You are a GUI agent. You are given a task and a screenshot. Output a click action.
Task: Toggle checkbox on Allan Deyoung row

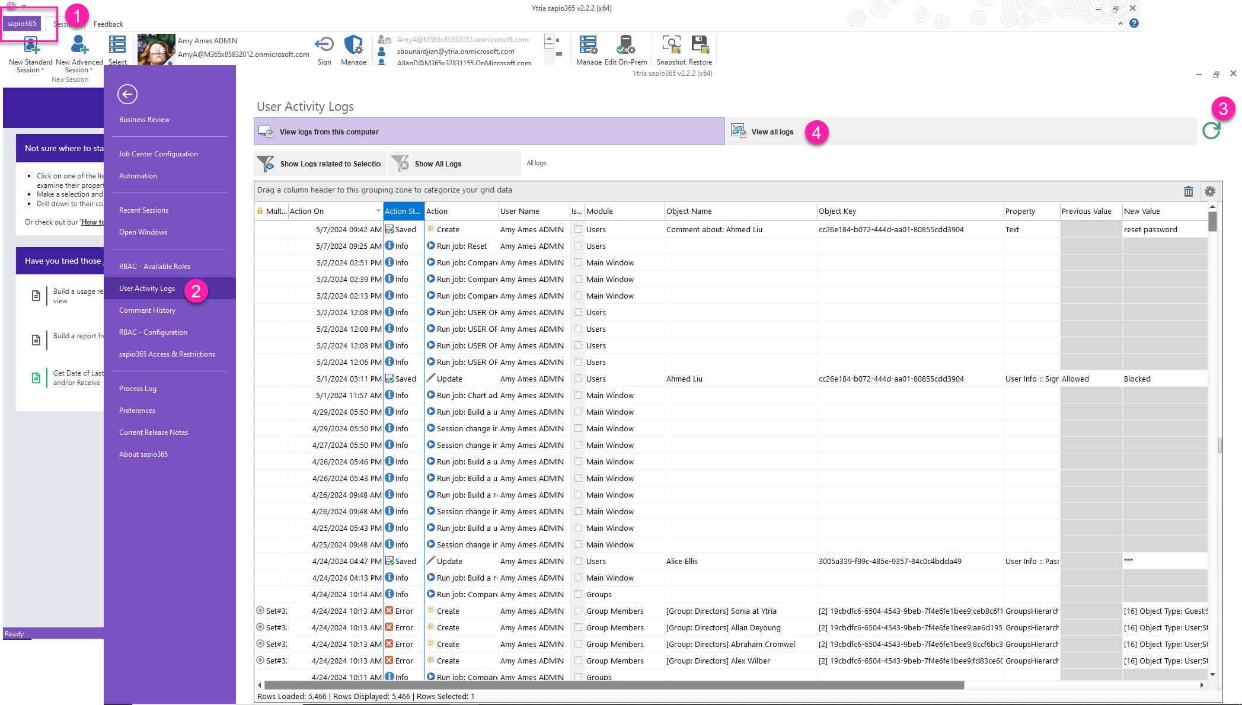(578, 627)
